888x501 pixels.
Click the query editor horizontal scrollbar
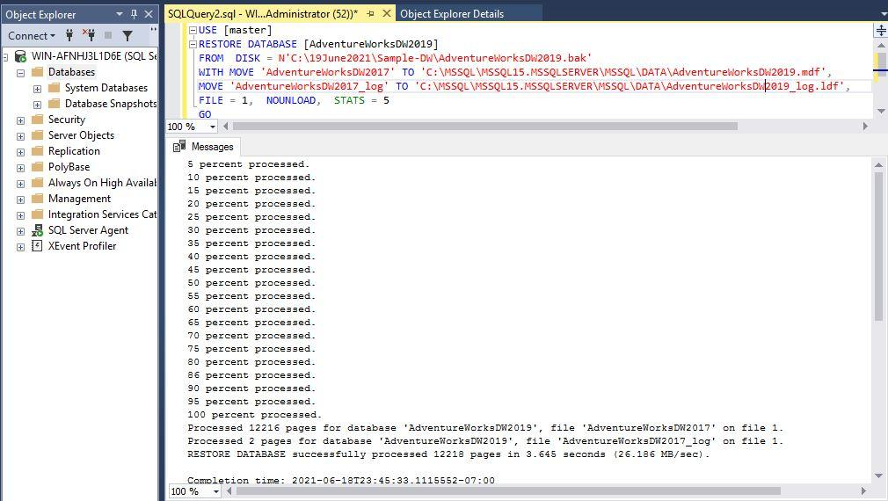(x=485, y=127)
